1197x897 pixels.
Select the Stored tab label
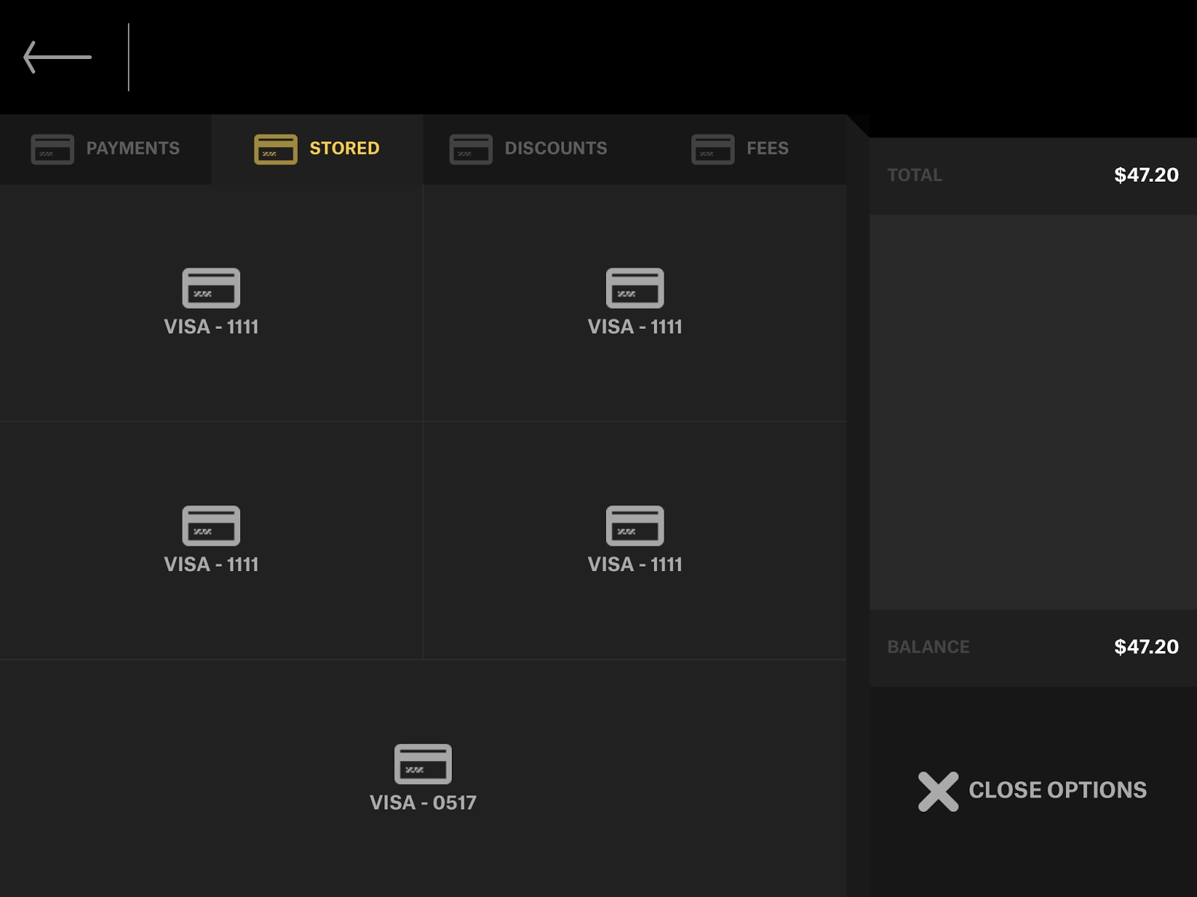click(x=344, y=149)
